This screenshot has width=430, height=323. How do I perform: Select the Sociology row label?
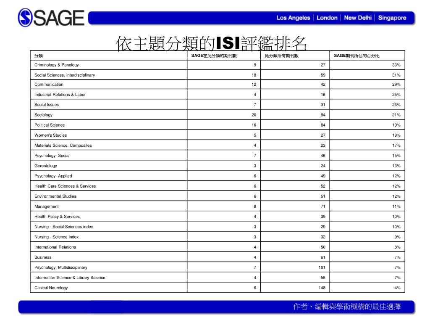pos(43,115)
